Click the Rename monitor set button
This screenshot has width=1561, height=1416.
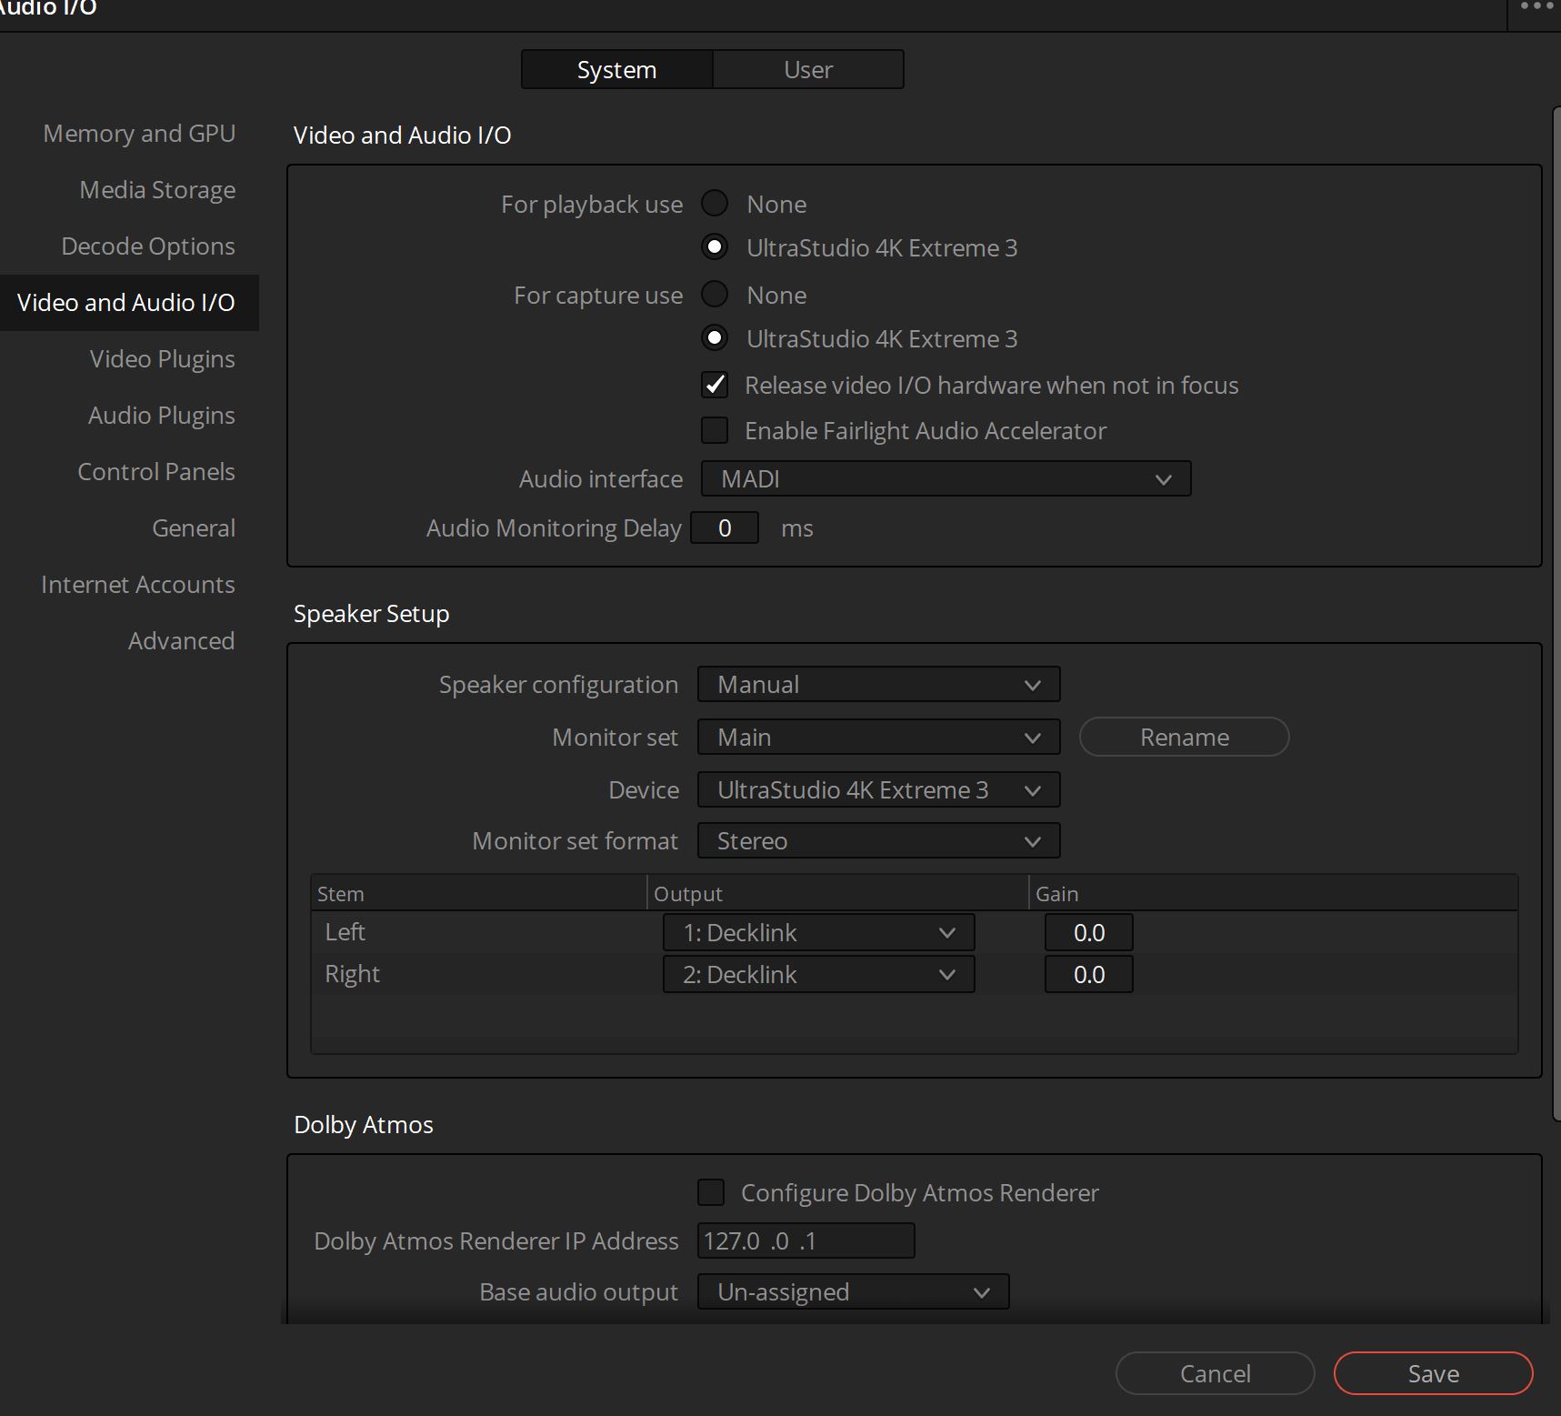coord(1184,737)
